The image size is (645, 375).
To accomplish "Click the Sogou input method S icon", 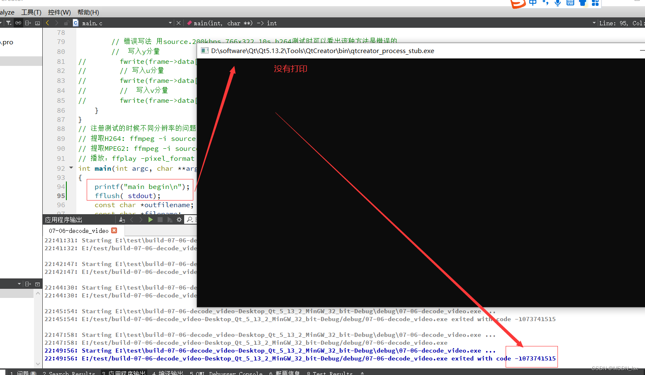I will click(x=518, y=3).
